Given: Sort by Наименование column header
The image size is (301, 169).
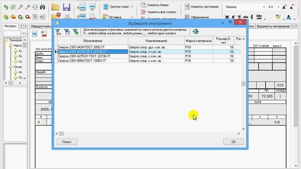Looking at the screenshot, I should coord(156,41).
